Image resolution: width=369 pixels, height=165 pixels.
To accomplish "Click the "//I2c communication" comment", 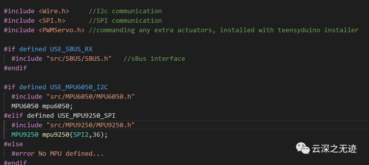I will (125, 11).
